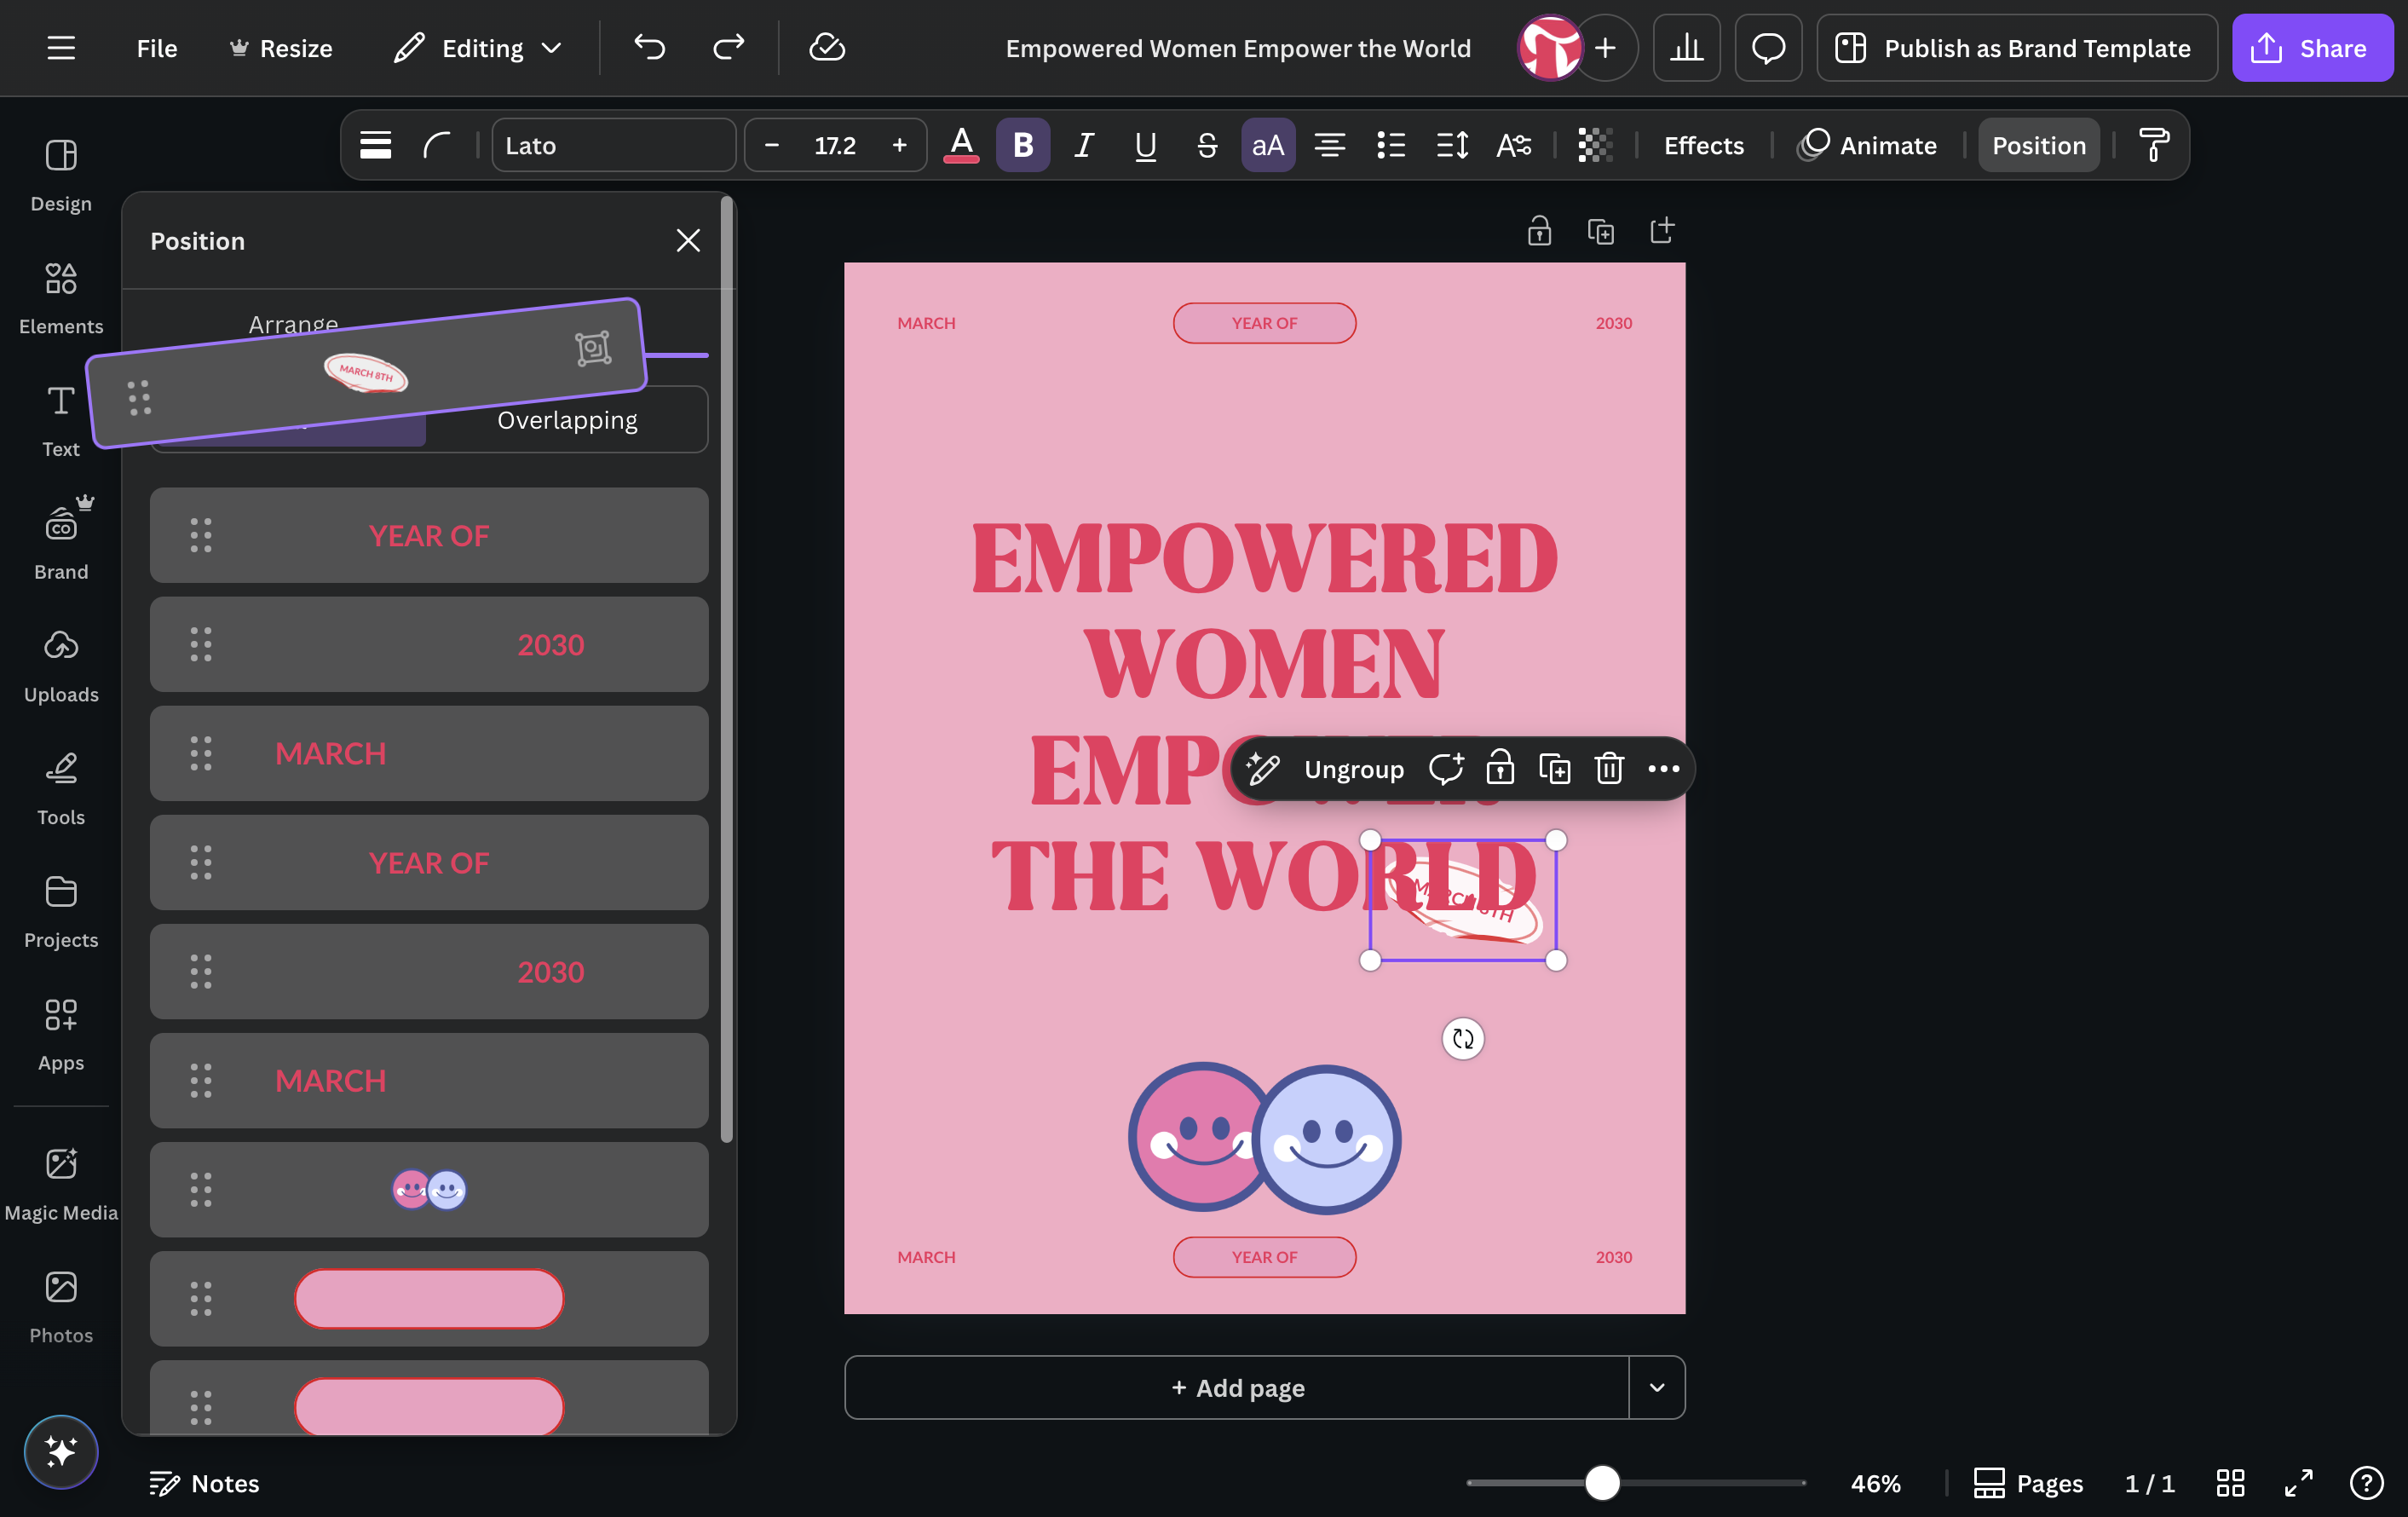The width and height of the screenshot is (2408, 1517).
Task: Close the Position panel
Action: pyautogui.click(x=688, y=241)
